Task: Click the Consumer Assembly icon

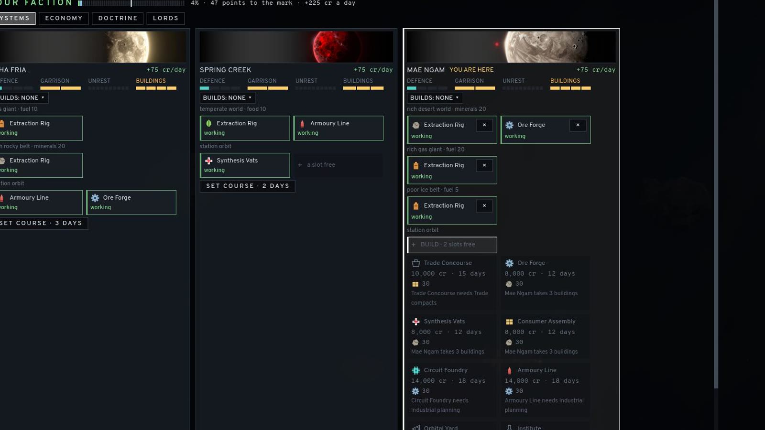Action: 509,322
